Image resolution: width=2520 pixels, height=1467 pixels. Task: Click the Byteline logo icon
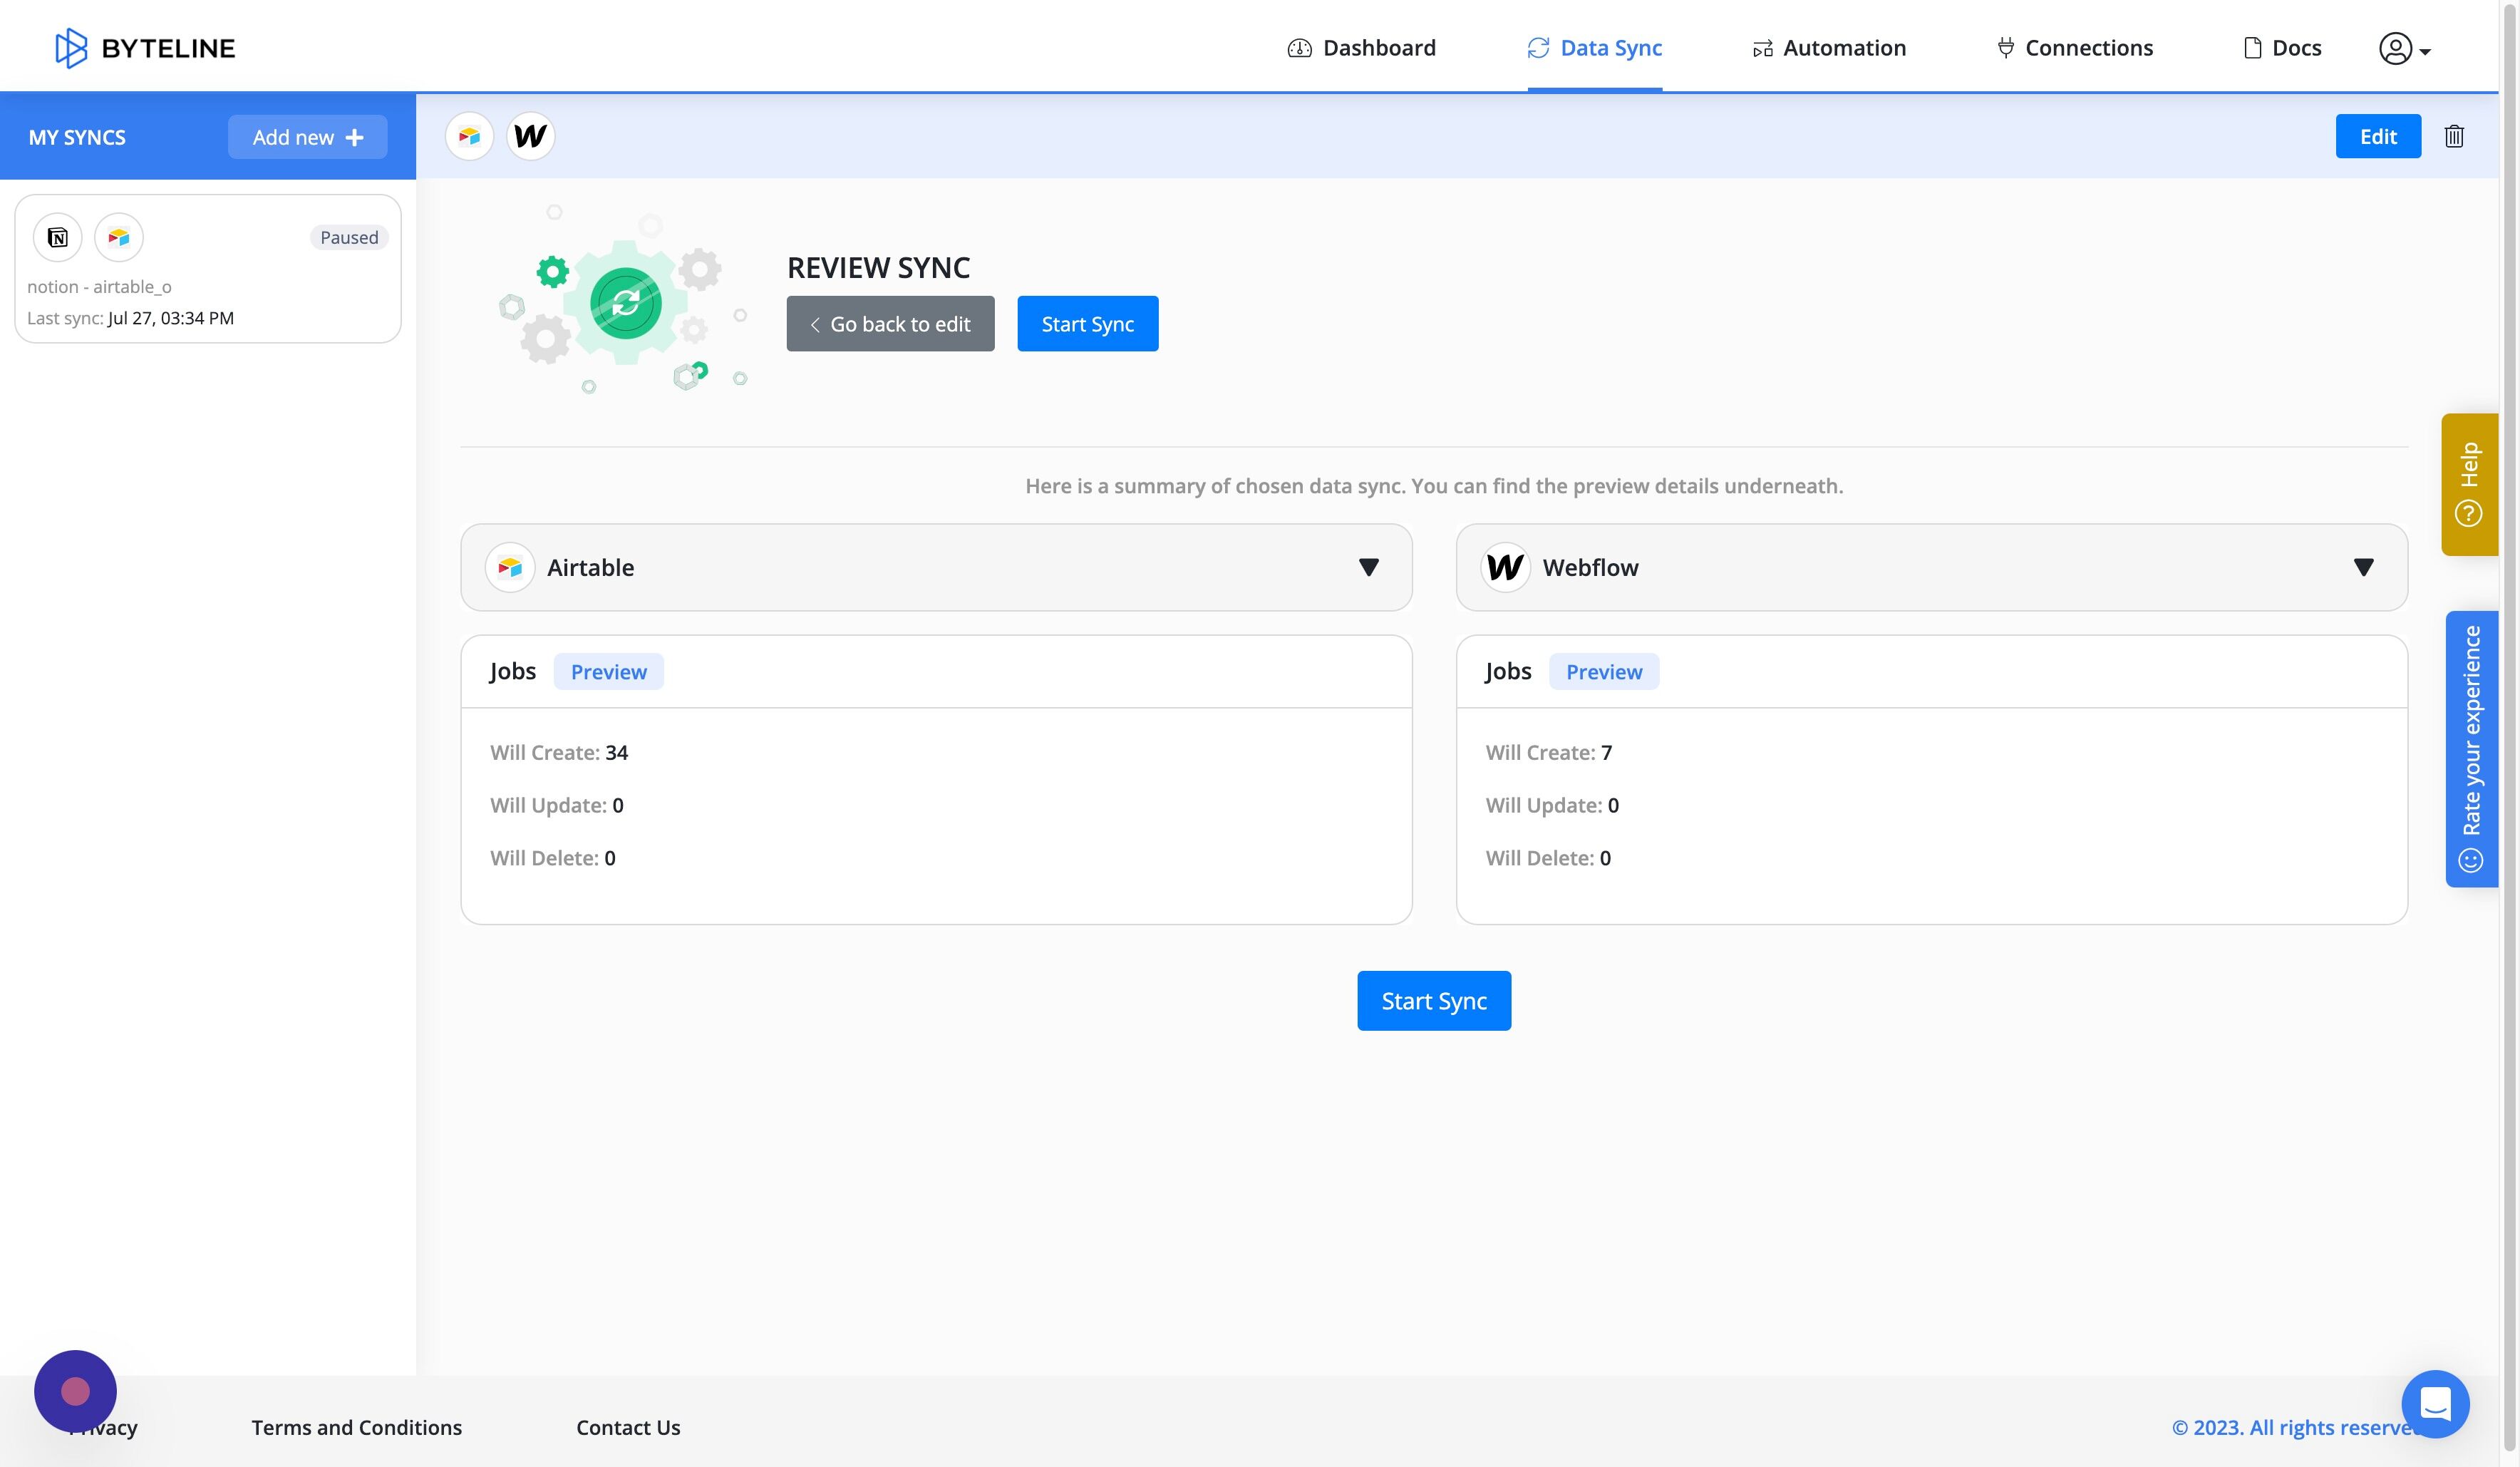tap(70, 47)
